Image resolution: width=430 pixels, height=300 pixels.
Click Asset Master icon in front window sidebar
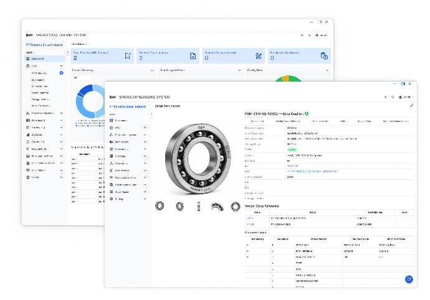(111, 192)
